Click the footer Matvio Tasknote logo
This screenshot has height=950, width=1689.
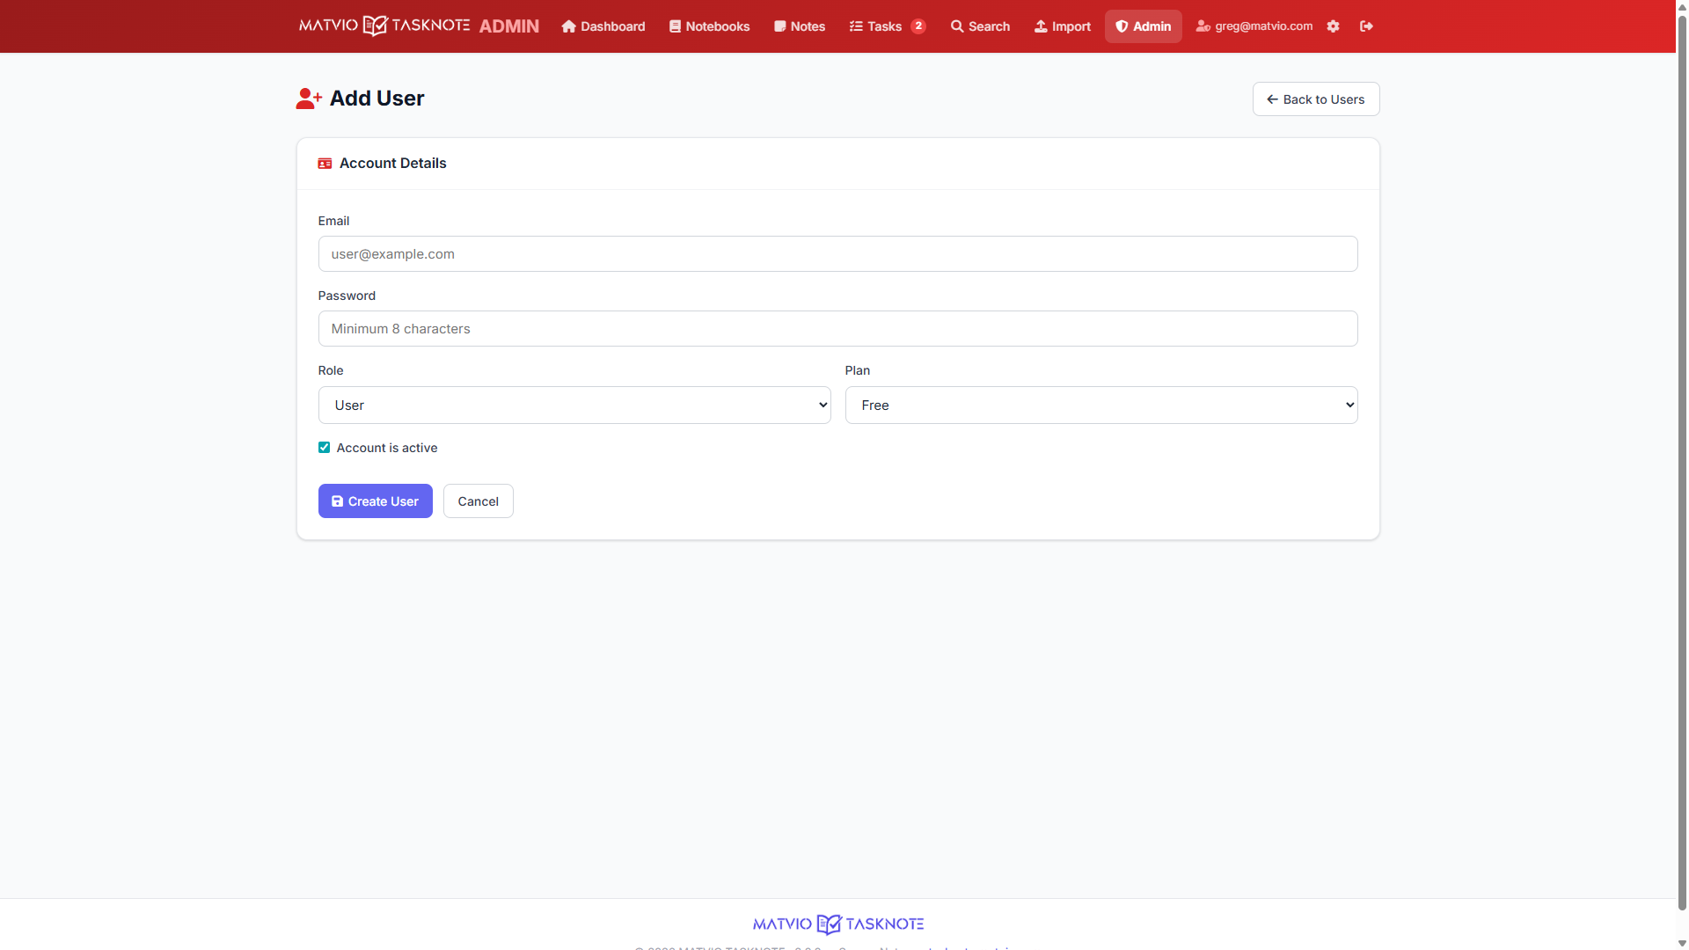(837, 924)
